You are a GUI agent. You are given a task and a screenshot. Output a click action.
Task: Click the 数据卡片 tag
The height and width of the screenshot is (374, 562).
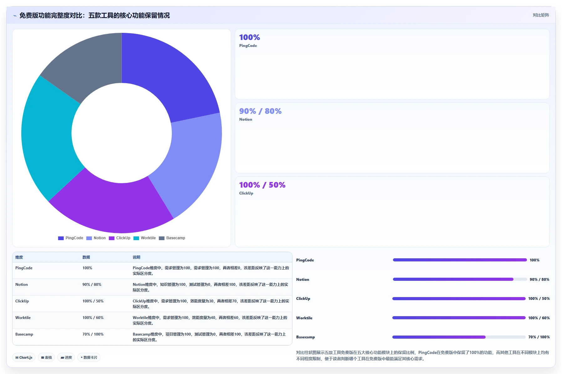pos(89,357)
